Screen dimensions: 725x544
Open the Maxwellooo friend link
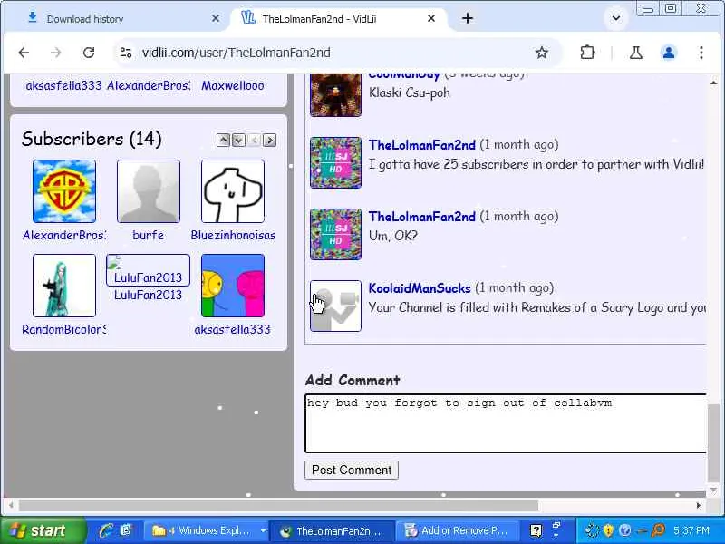click(233, 85)
